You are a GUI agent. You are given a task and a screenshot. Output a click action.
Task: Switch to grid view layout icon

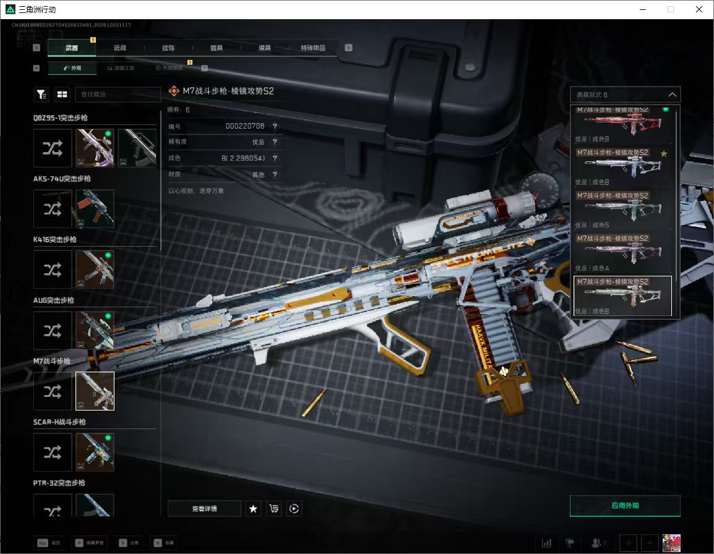(x=62, y=94)
